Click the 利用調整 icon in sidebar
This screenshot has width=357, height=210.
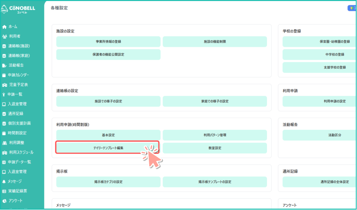pos(4,143)
